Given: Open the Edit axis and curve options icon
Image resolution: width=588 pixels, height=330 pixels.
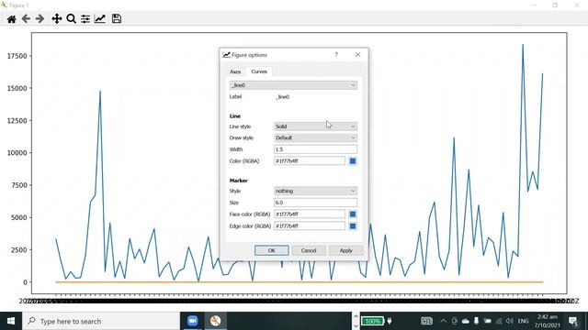Looking at the screenshot, I should tap(100, 18).
